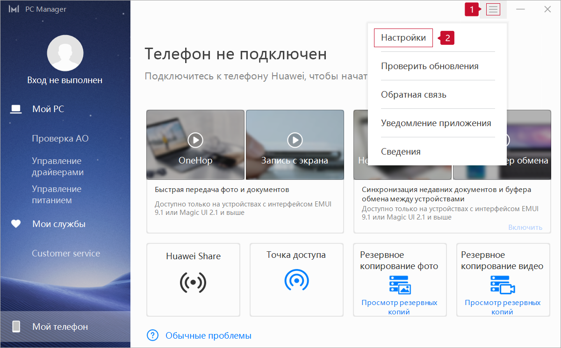The height and width of the screenshot is (348, 561).
Task: Click the user avatar profile picture
Action: (x=65, y=53)
